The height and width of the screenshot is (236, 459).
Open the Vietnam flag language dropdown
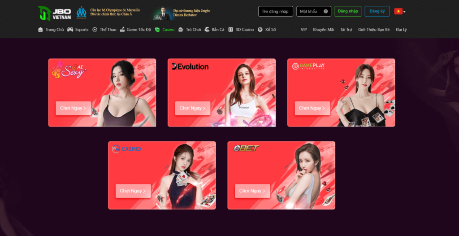point(399,11)
